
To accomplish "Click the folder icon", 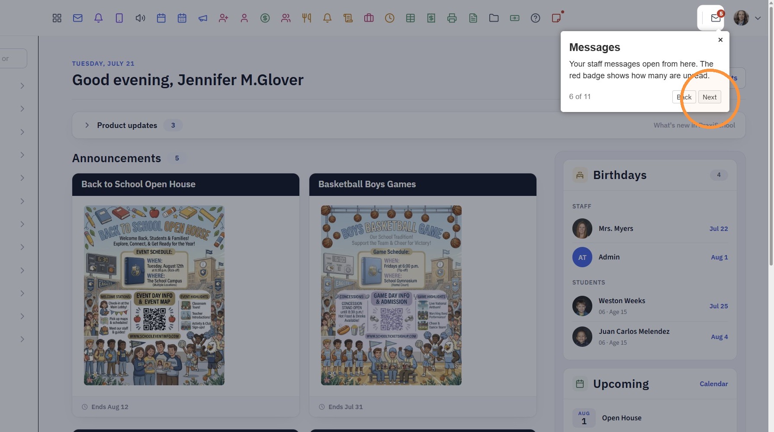I will [x=494, y=18].
